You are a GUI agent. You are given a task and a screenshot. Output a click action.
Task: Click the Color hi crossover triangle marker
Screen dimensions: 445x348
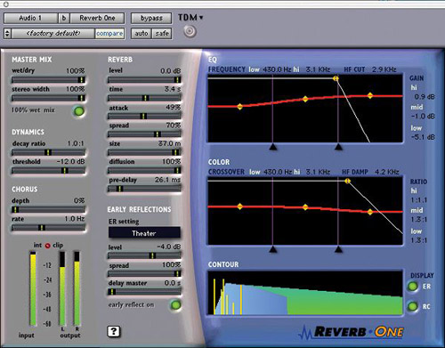pyautogui.click(x=338, y=249)
